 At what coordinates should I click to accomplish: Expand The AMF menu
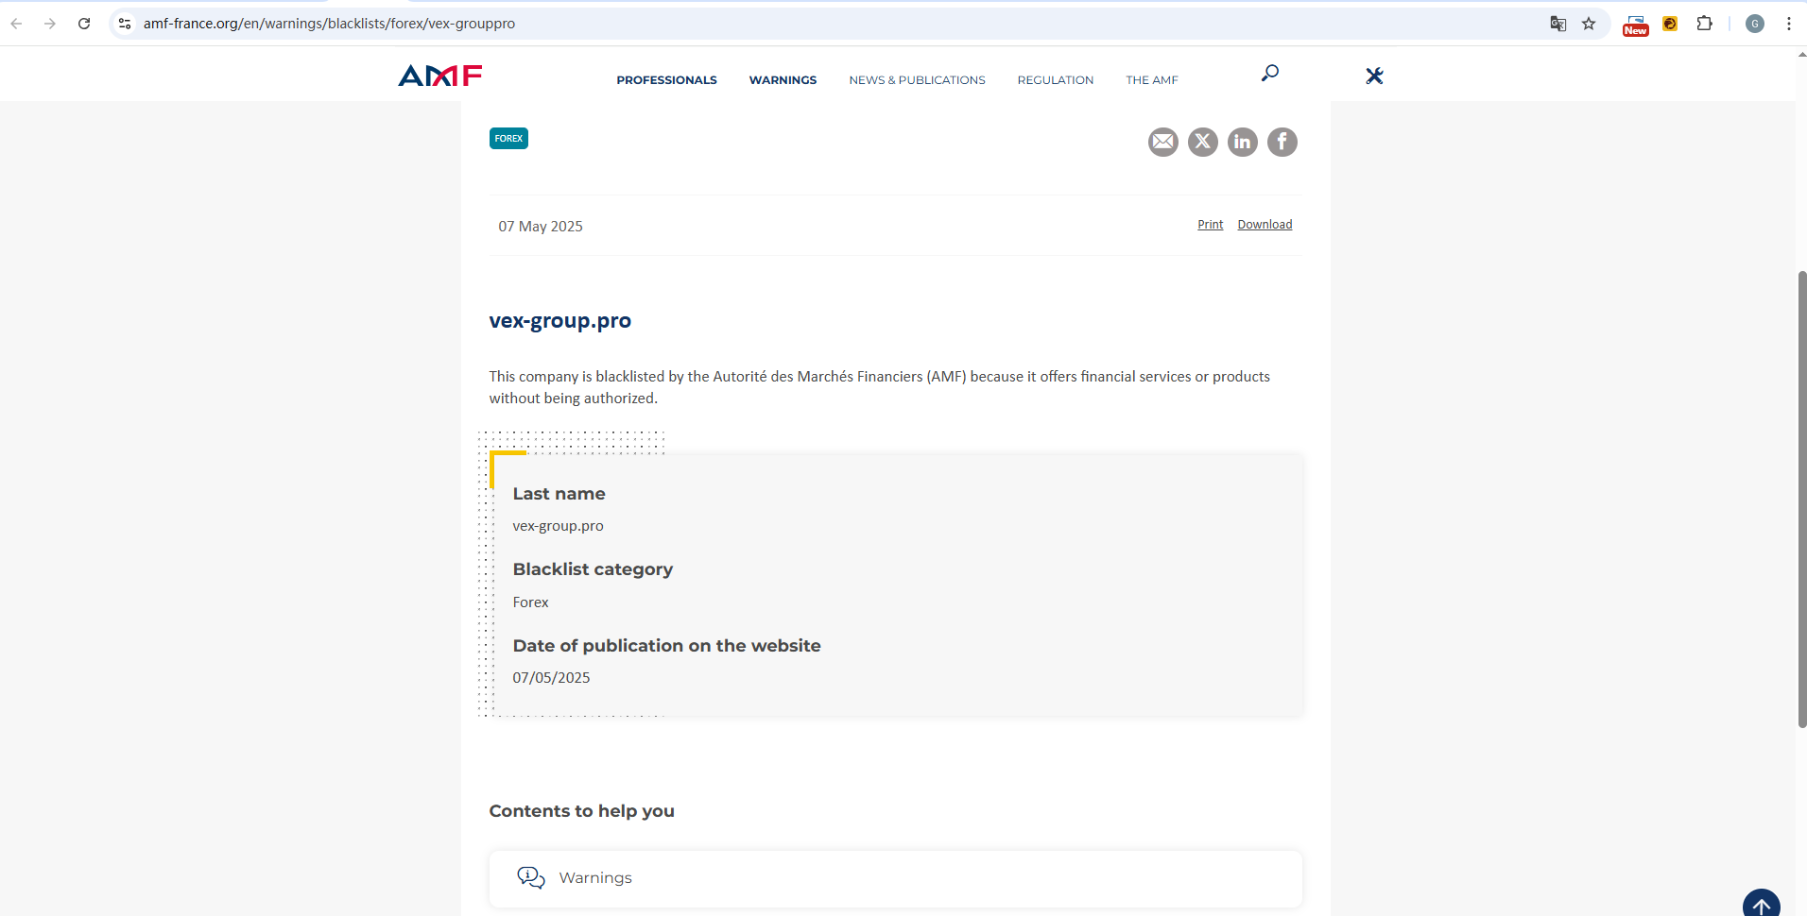click(x=1151, y=80)
